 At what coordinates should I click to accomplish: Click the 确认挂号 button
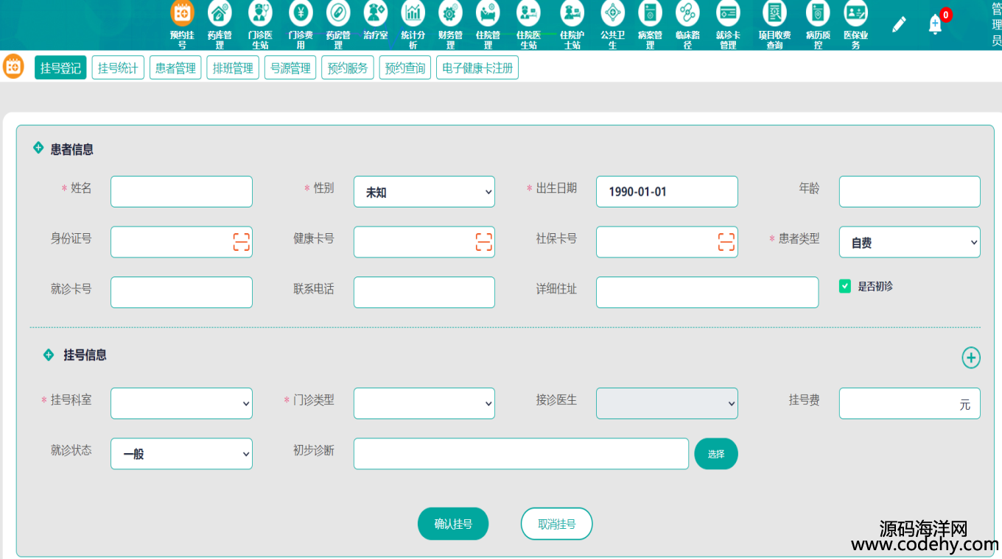coord(453,524)
